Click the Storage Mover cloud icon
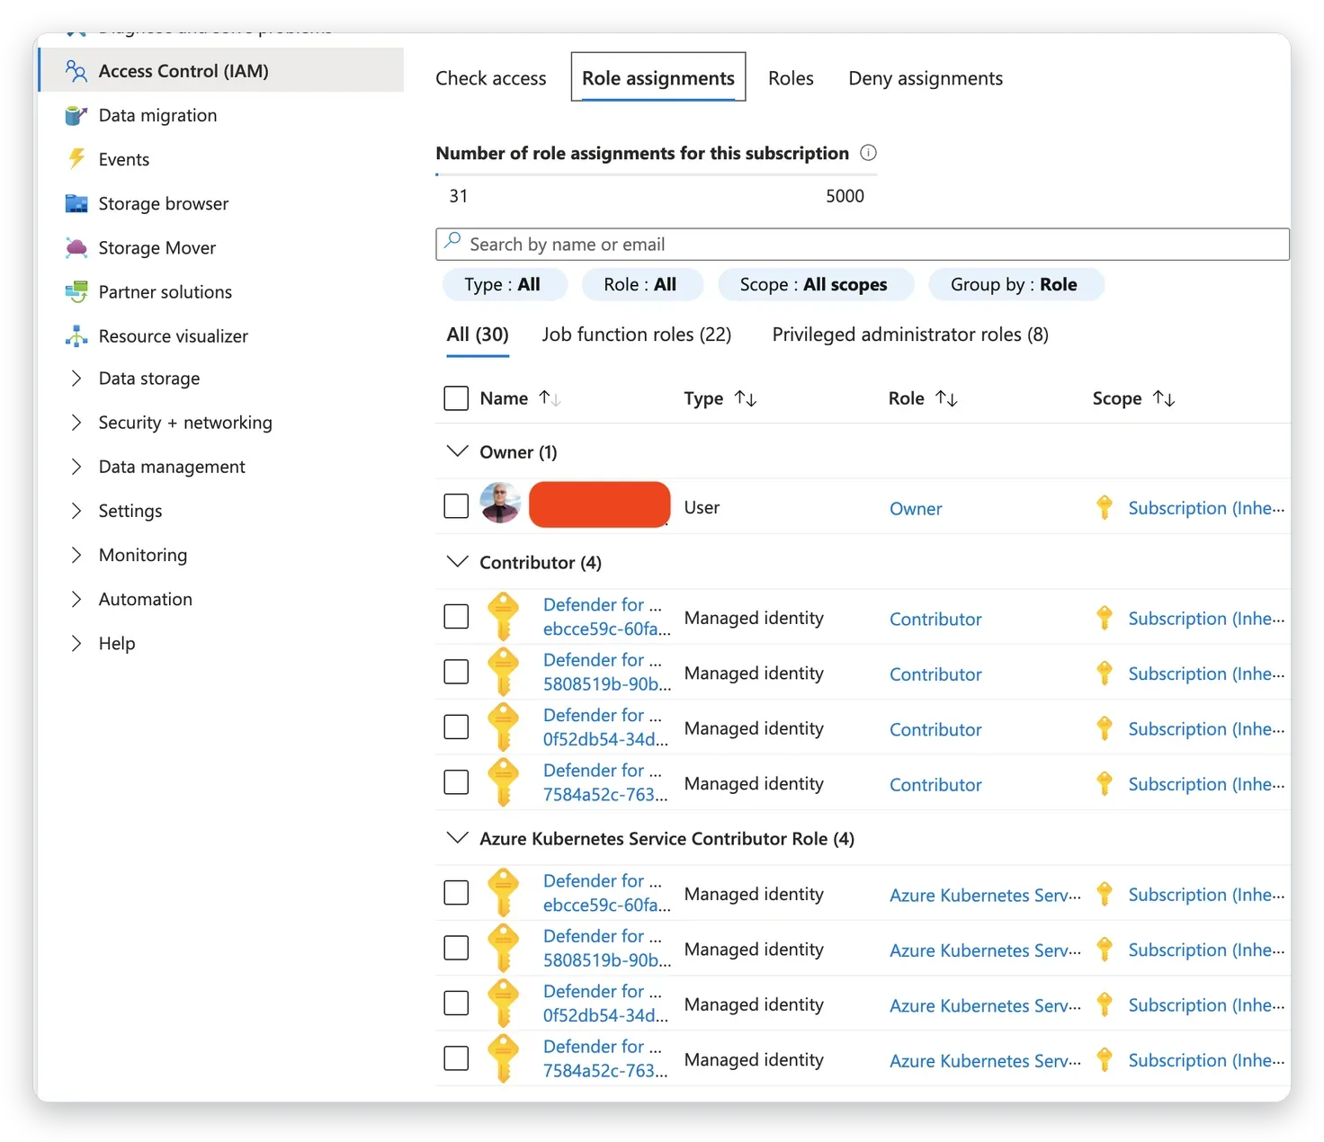 [x=76, y=247]
